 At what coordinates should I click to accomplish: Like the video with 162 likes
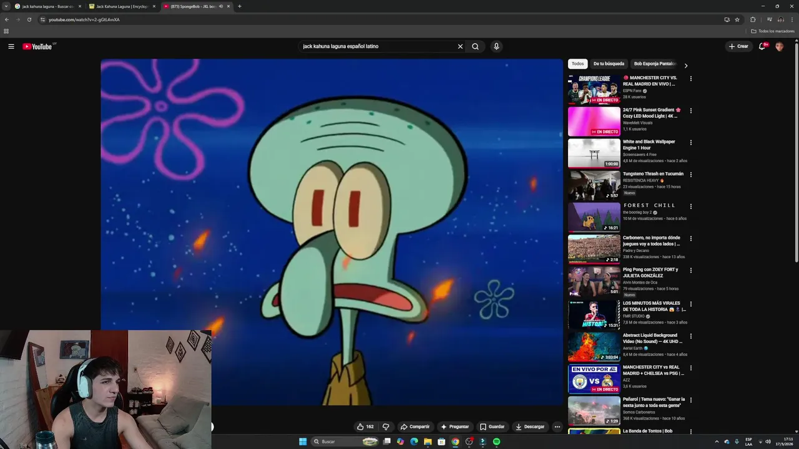tap(365, 427)
